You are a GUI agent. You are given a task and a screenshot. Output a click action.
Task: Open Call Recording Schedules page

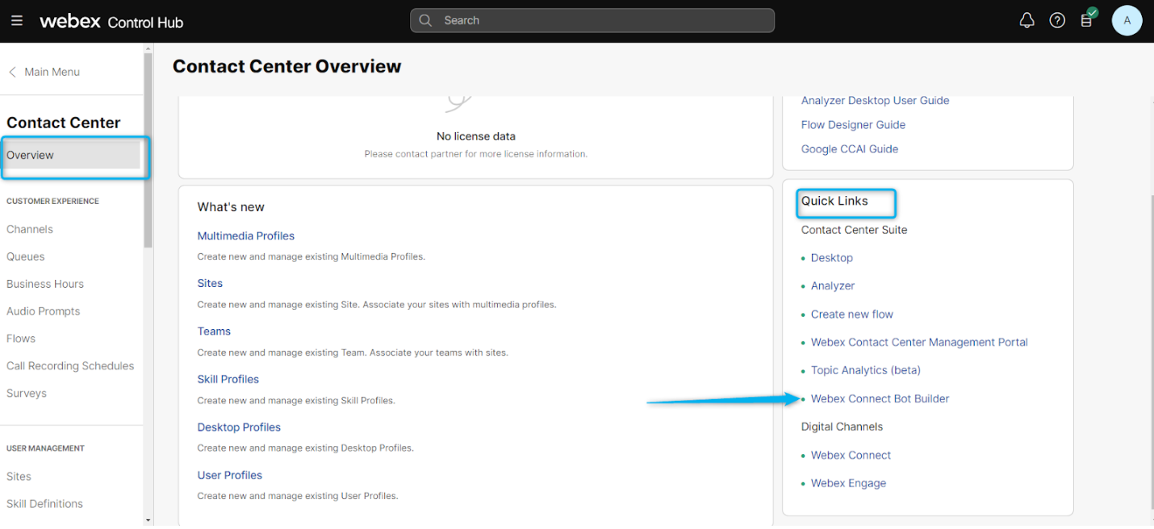(70, 366)
